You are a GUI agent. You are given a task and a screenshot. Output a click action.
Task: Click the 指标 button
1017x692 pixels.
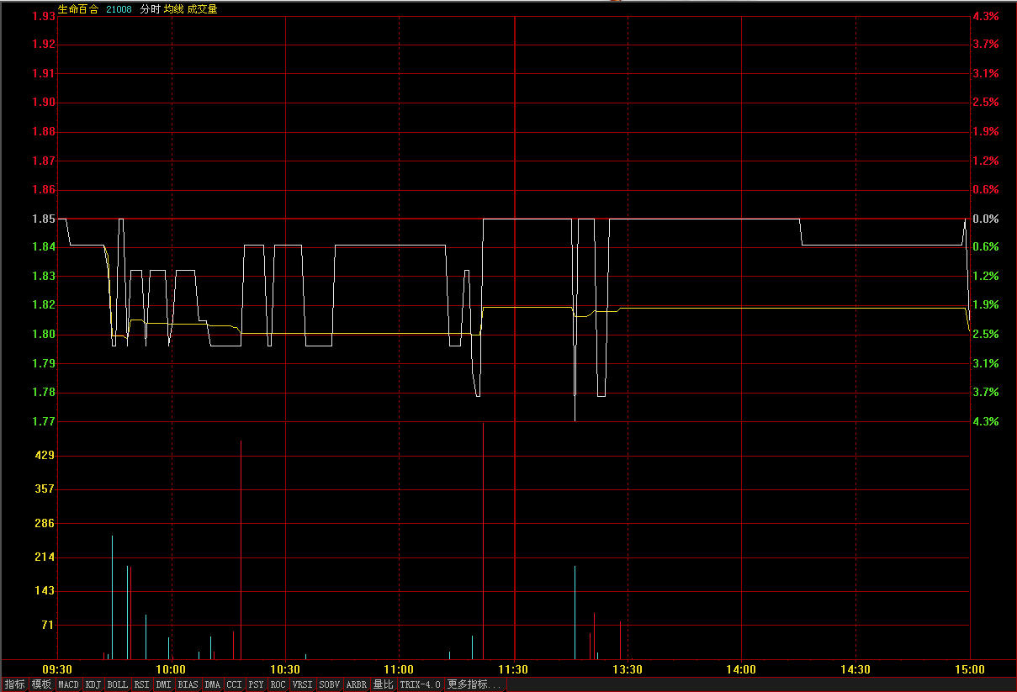tap(15, 685)
